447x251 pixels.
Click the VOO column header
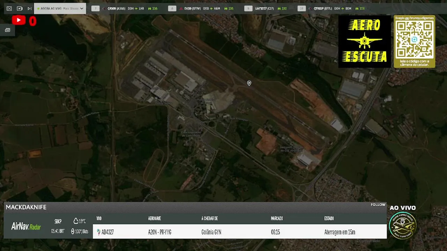[99, 219]
